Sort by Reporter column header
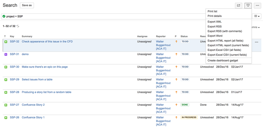263x127 pixels. tap(161, 36)
